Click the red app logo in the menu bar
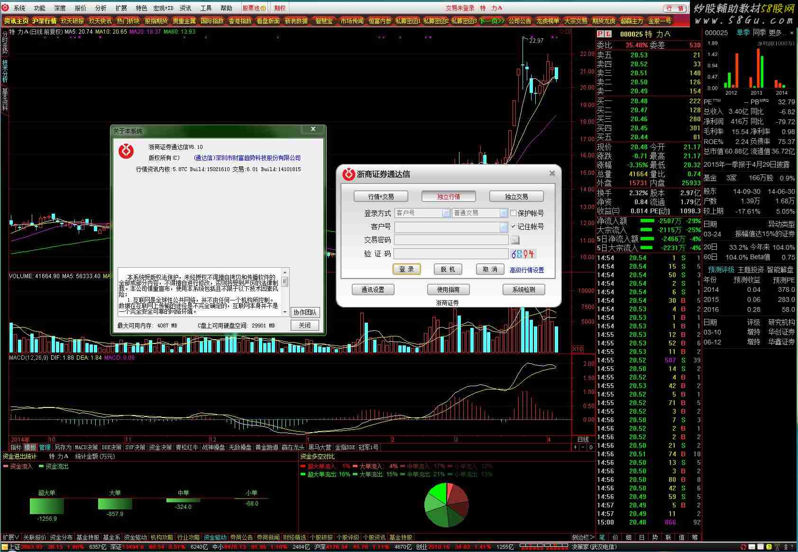Screen dimensions: 798x552 (5, 8)
